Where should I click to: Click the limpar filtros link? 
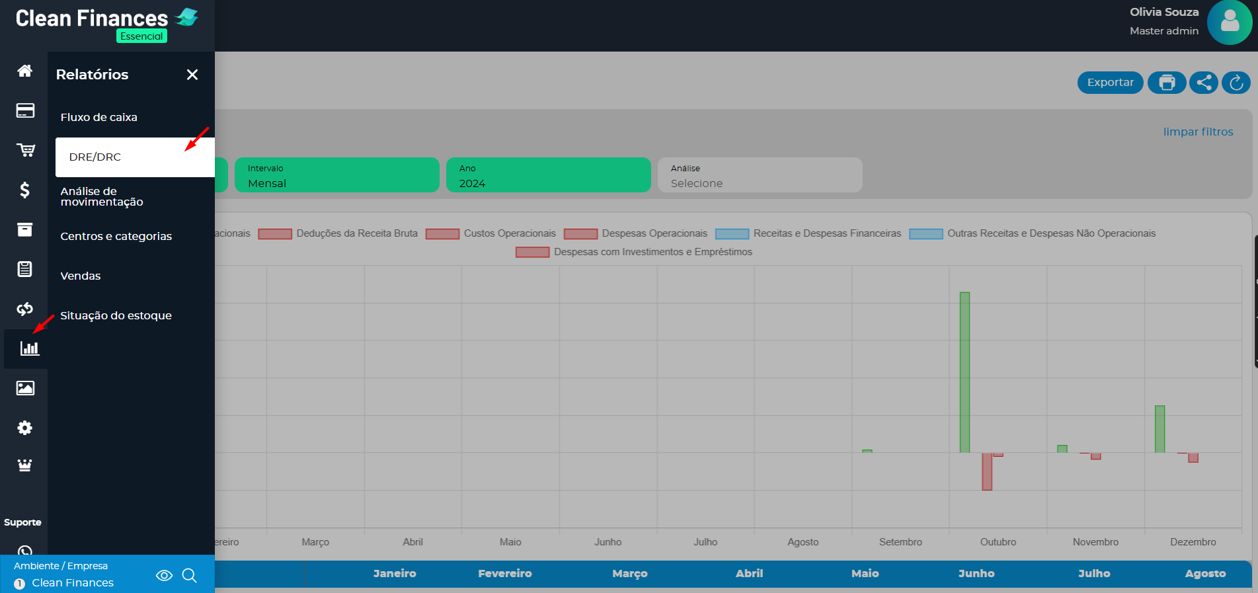(1198, 132)
